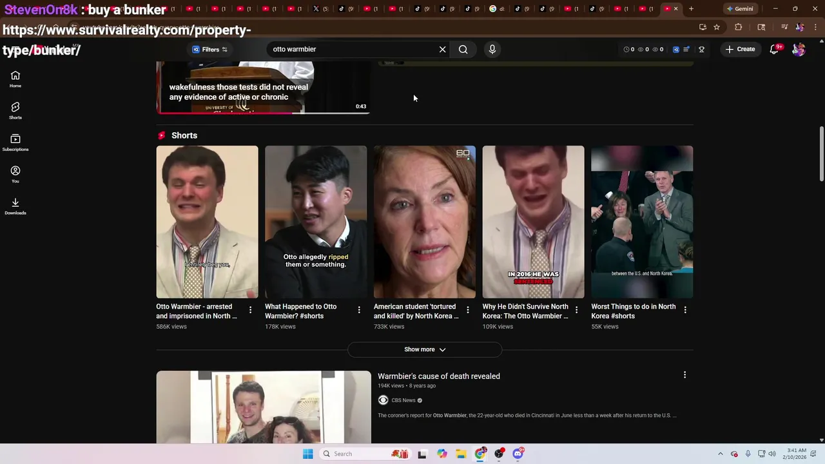Open 'What Happened to Otto Warmbier? #shorts' title
The height and width of the screenshot is (464, 825).
click(301, 311)
